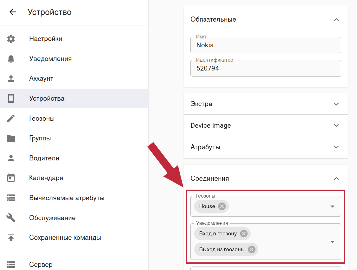Click the bell icon for Уведомления

pos(11,59)
